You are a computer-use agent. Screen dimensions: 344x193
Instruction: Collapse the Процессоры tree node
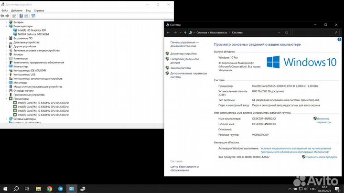pyautogui.click(x=6, y=99)
